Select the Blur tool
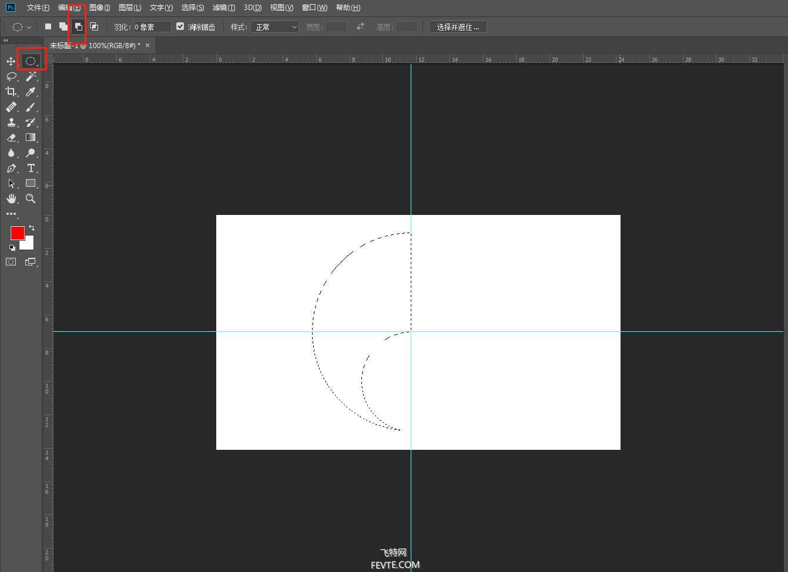Viewport: 788px width, 572px height. (x=11, y=153)
